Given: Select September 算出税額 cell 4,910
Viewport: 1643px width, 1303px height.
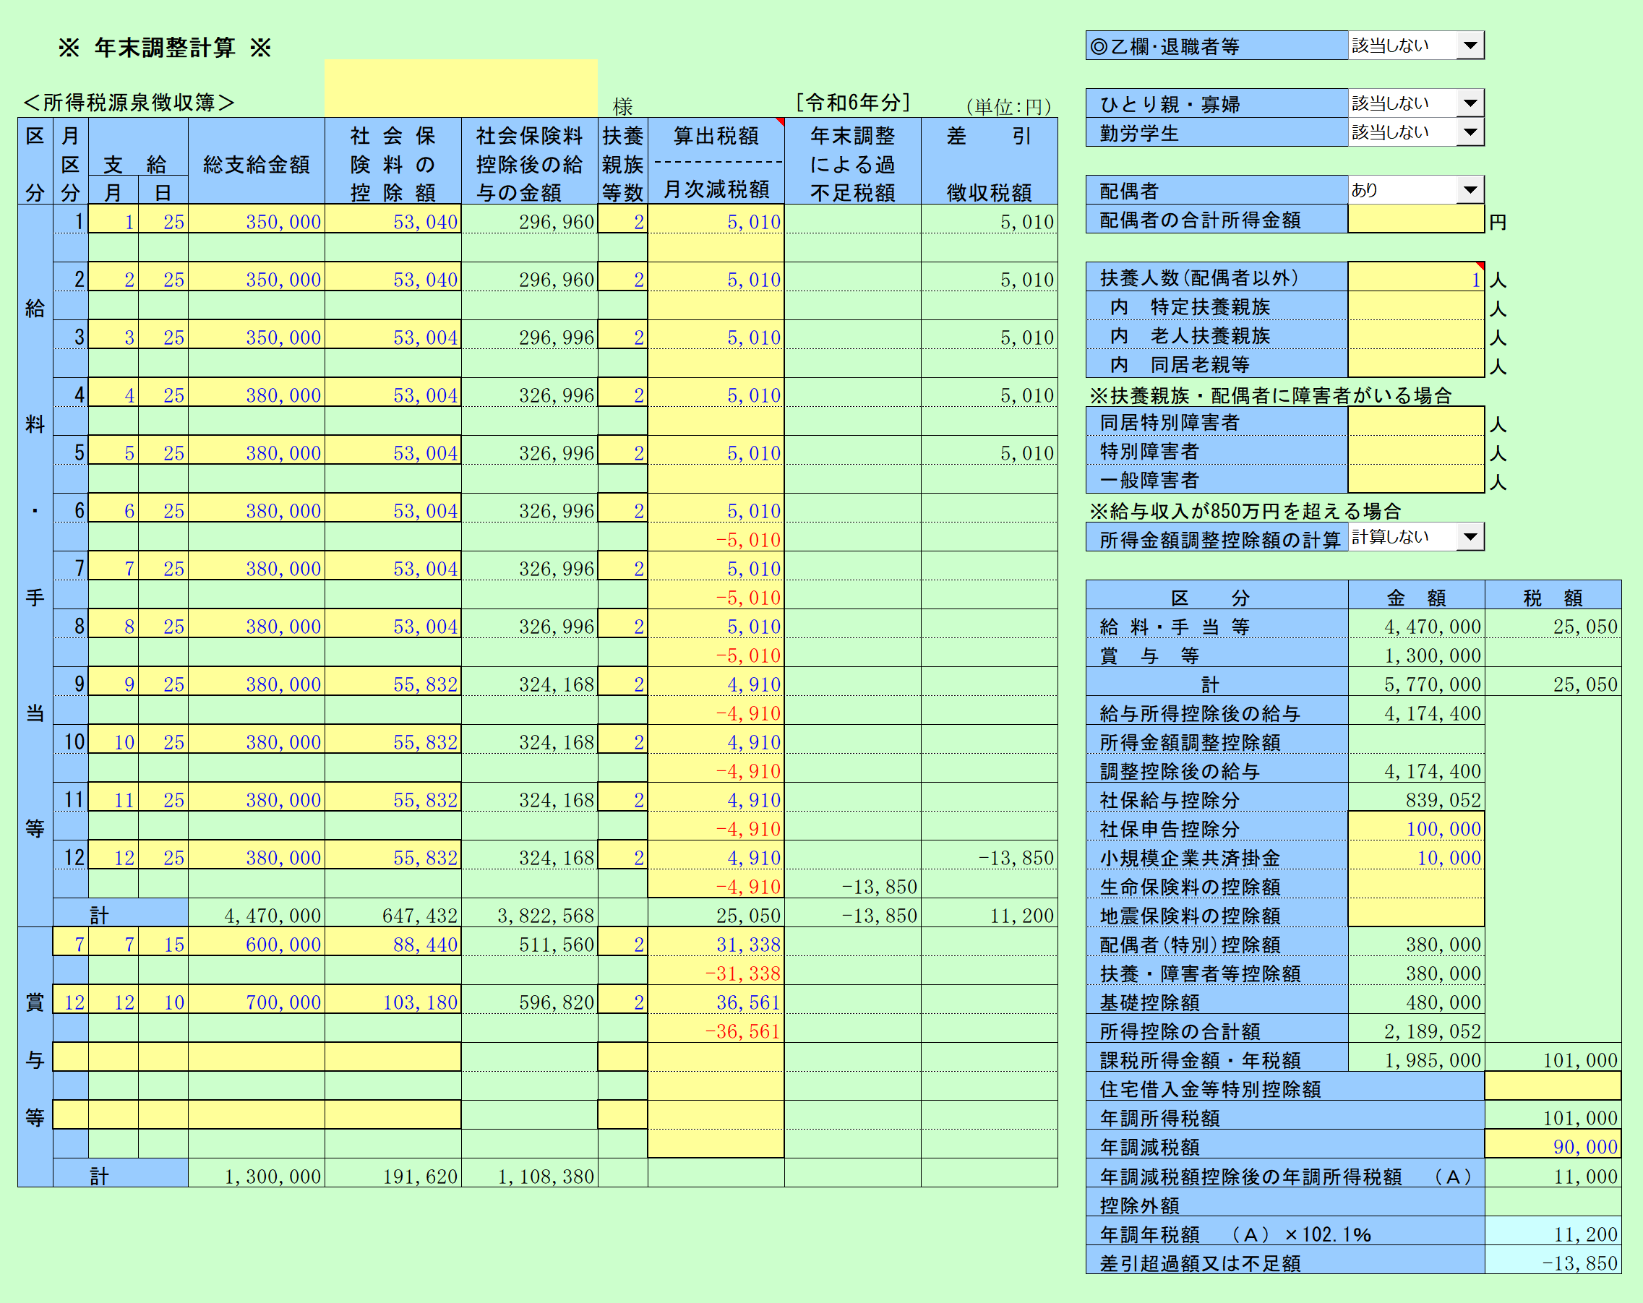Looking at the screenshot, I should [716, 682].
